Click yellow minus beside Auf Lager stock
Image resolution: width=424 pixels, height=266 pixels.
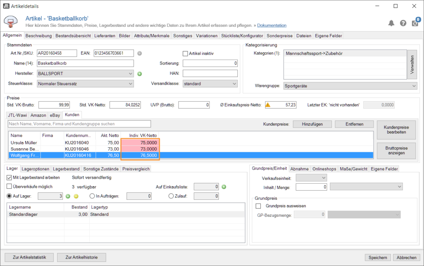[76, 196]
